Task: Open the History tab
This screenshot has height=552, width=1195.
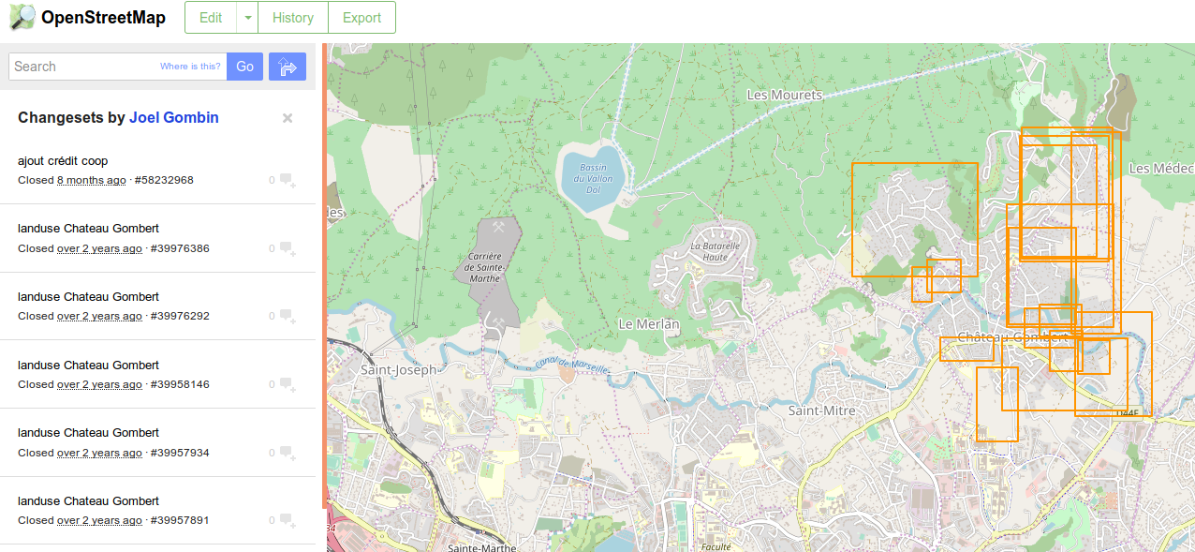Action: (293, 18)
